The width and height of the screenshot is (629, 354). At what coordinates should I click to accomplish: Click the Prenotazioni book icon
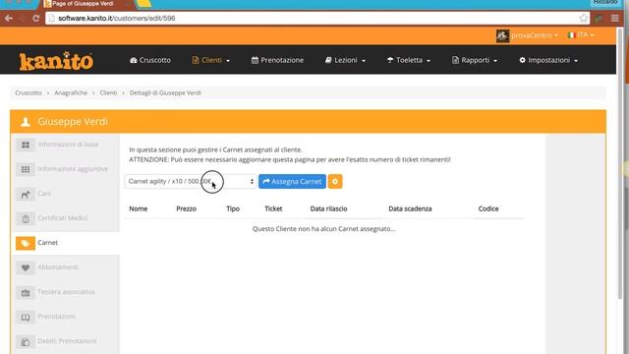pyautogui.click(x=26, y=317)
